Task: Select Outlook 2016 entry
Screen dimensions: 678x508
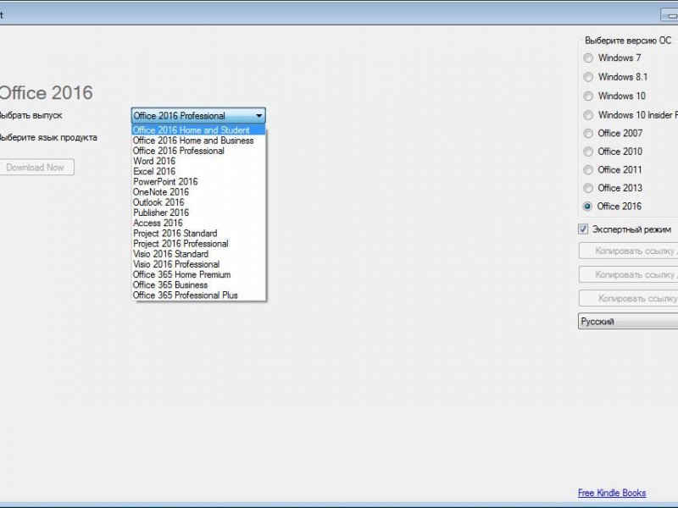Action: click(198, 202)
